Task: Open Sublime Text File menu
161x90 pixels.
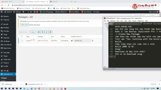Action: [105, 21]
